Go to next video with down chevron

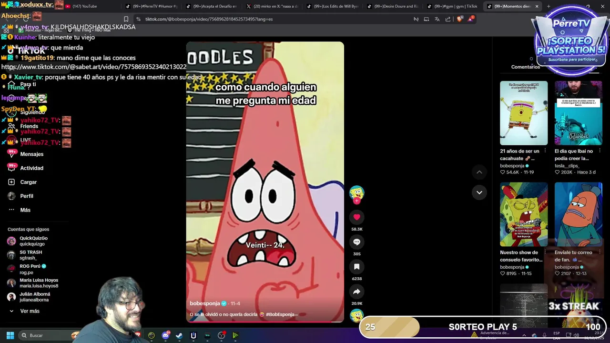click(479, 192)
